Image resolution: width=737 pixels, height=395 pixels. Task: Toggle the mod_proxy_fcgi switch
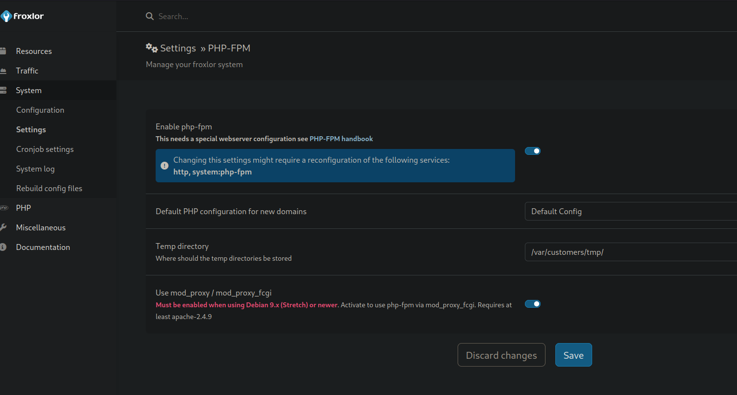click(533, 304)
